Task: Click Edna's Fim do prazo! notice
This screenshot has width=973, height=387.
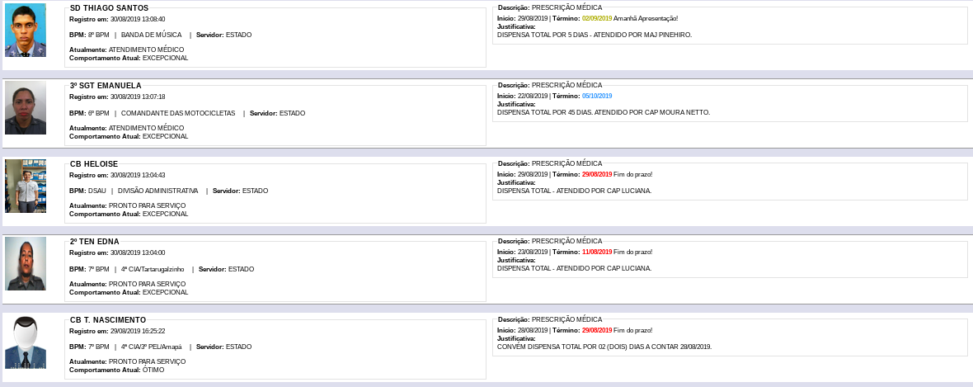Action: 633,252
